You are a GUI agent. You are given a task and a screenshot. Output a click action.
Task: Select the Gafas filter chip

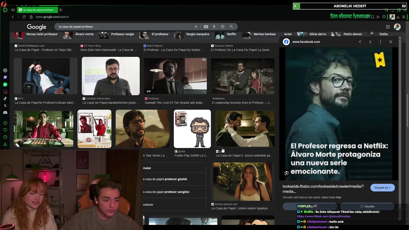(378, 34)
